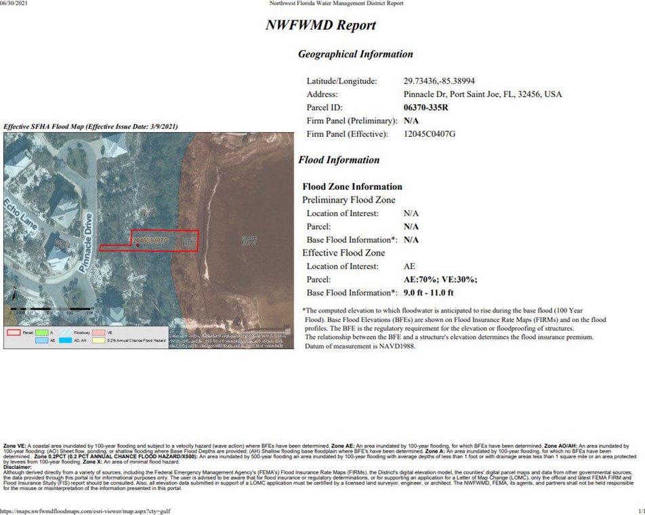Viewport: 645px width, 515px height.
Task: Select the green Zone A legend swatch
Action: click(x=41, y=332)
